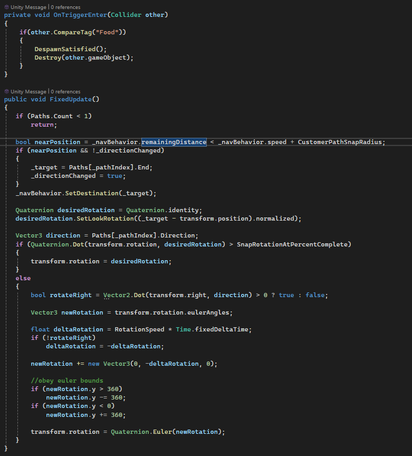Image resolution: width=412 pixels, height=456 pixels.
Task: Click Vector2 in the rotateRight line
Action: click(117, 295)
